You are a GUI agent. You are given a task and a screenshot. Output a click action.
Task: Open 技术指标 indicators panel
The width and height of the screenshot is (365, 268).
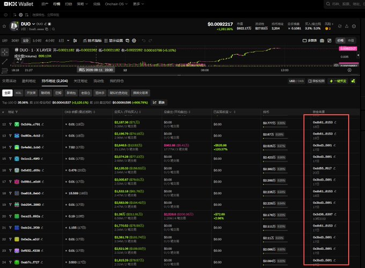(x=92, y=40)
